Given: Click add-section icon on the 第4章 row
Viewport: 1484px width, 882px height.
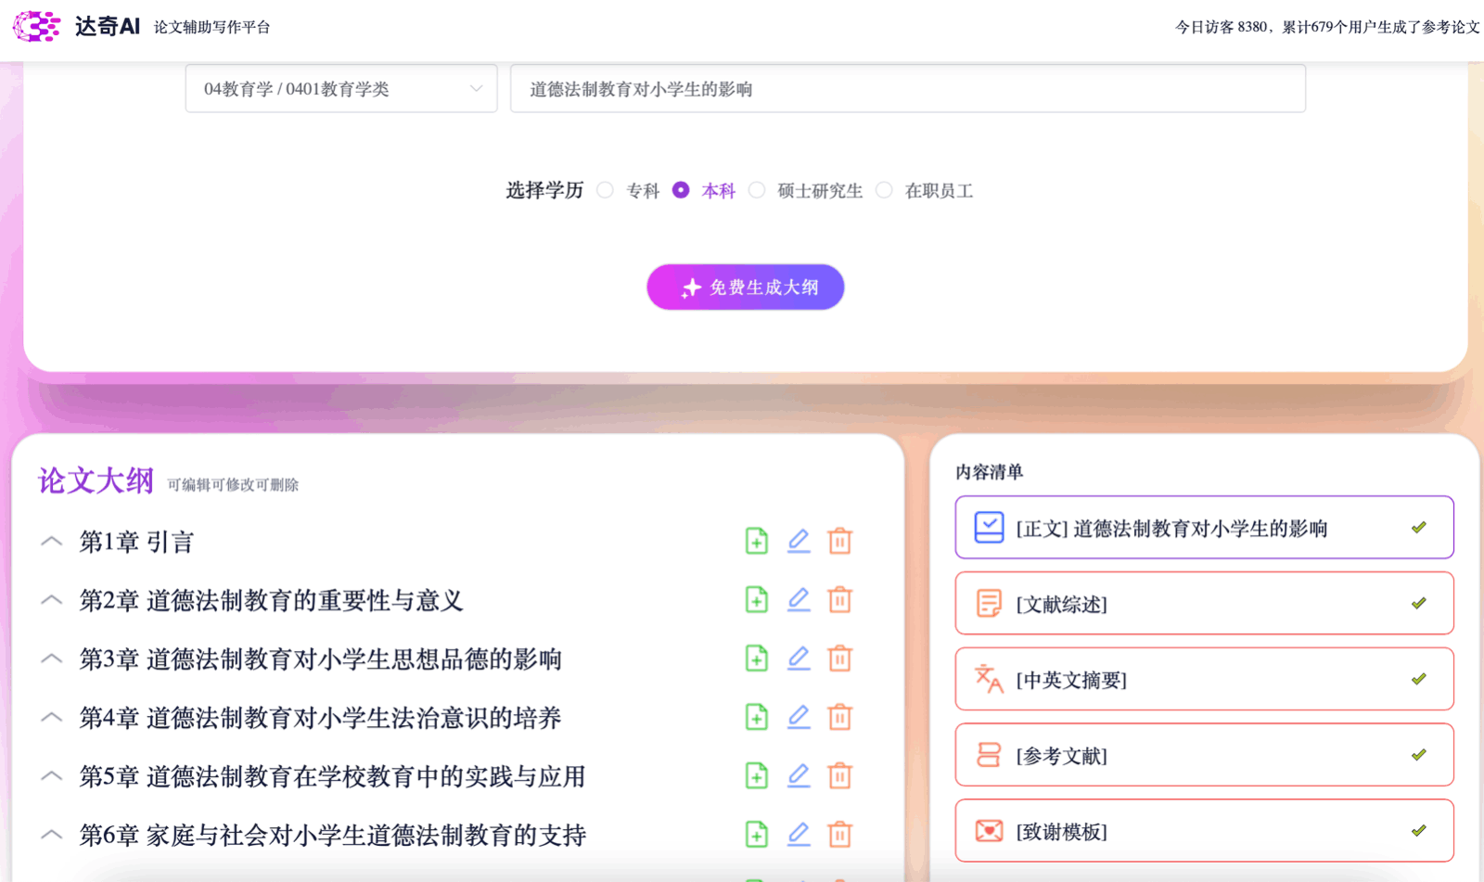Looking at the screenshot, I should tap(756, 717).
